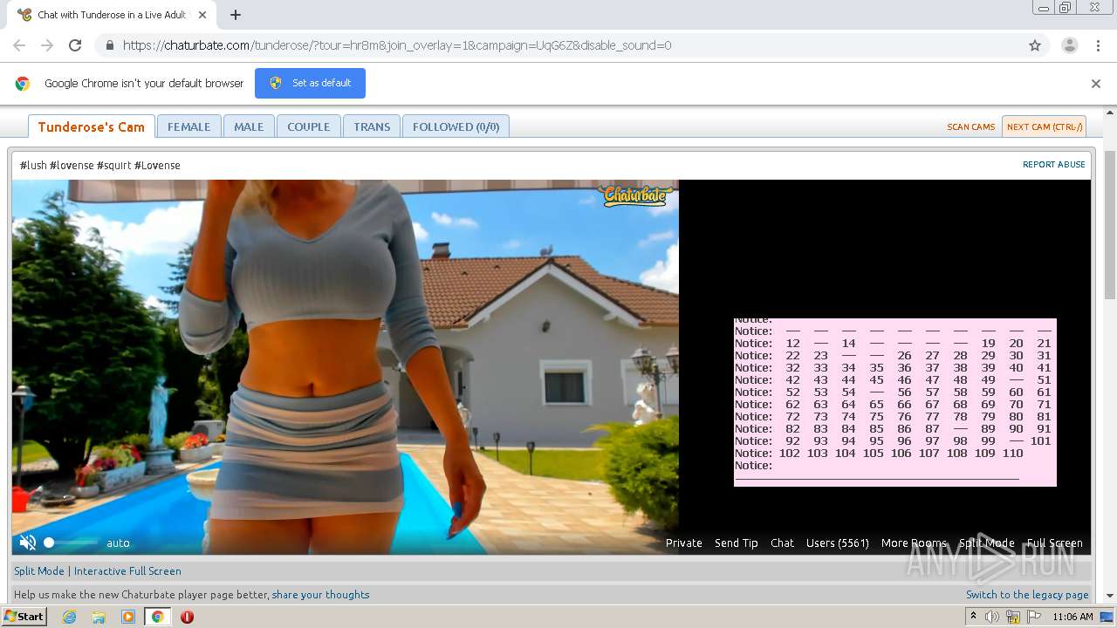Unmute the video with the speaker icon
Image resolution: width=1117 pixels, height=628 pixels.
pyautogui.click(x=28, y=543)
